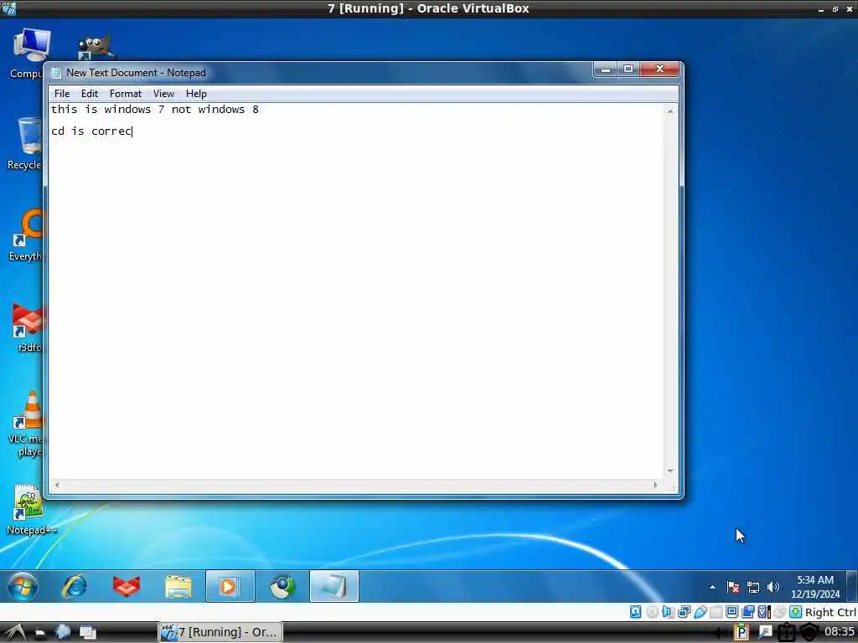Select the GIMP desktop shortcut
The image size is (858, 643).
point(95,48)
